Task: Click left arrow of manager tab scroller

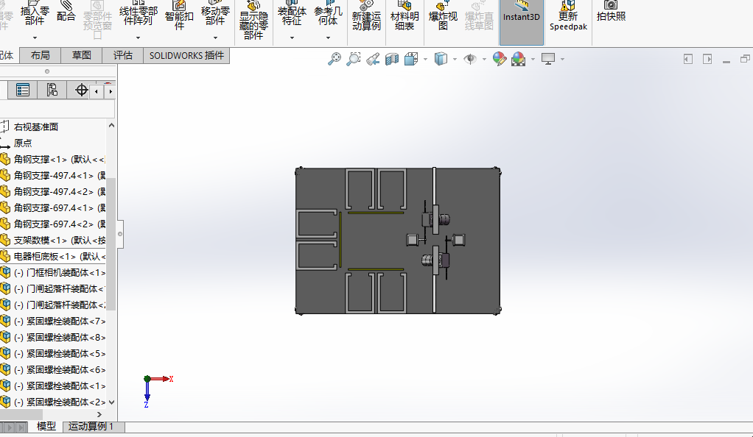Action: coord(97,91)
